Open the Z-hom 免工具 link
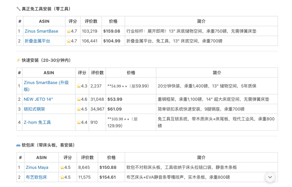 coord(37,122)
